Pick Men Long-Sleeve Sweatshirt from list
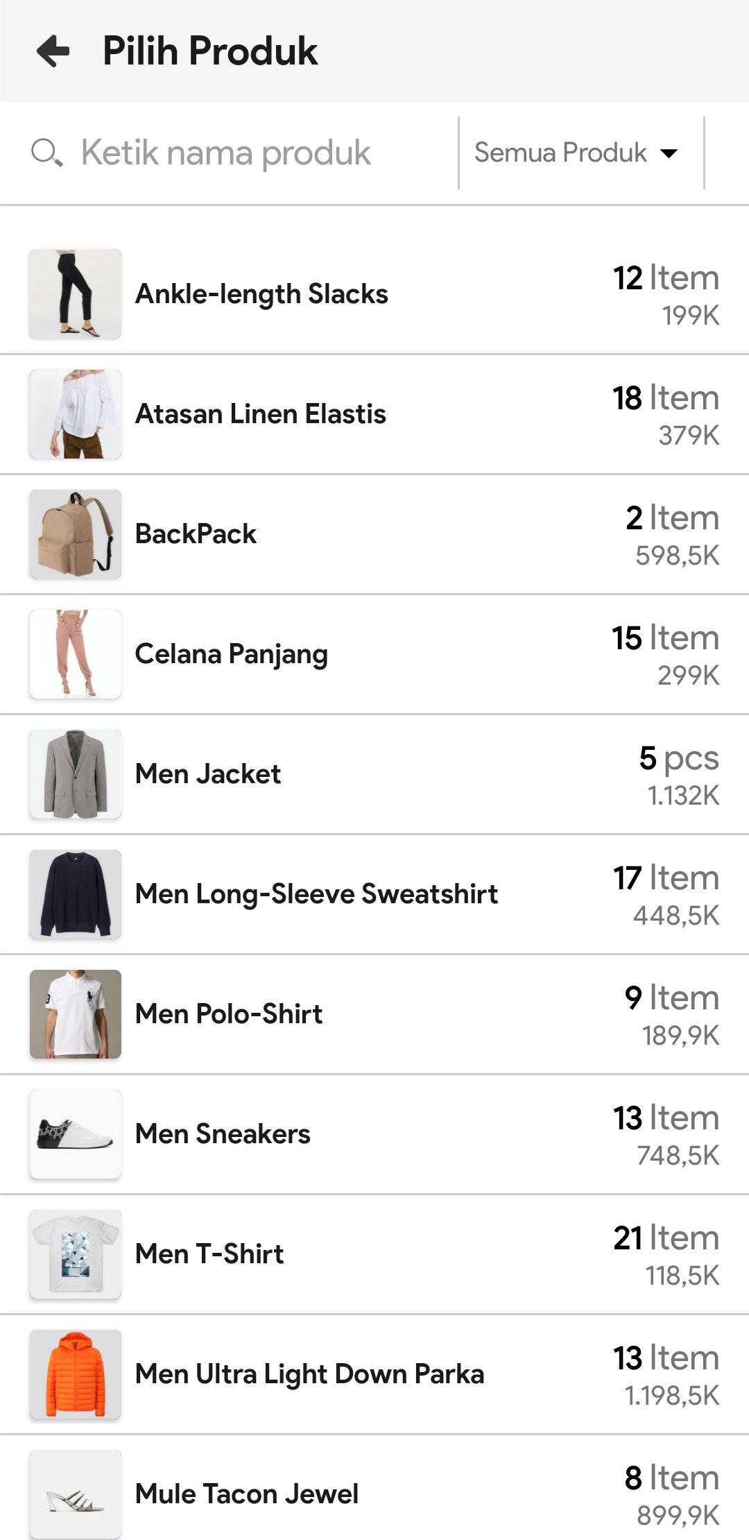 316,894
